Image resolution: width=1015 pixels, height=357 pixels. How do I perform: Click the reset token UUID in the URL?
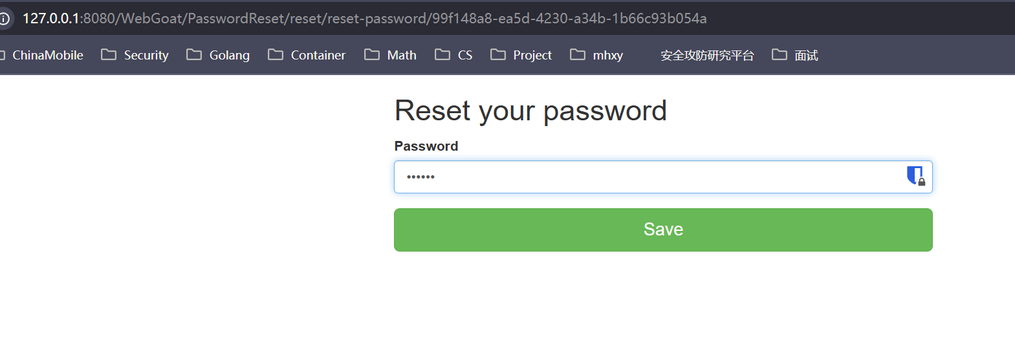[x=569, y=18]
